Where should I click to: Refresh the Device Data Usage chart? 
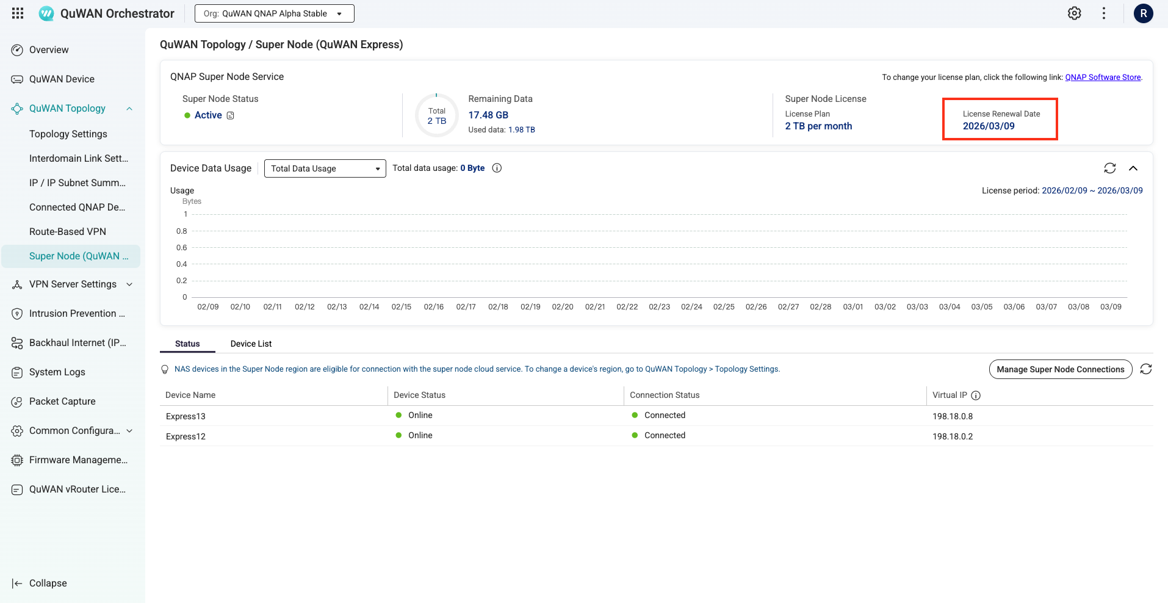point(1110,168)
